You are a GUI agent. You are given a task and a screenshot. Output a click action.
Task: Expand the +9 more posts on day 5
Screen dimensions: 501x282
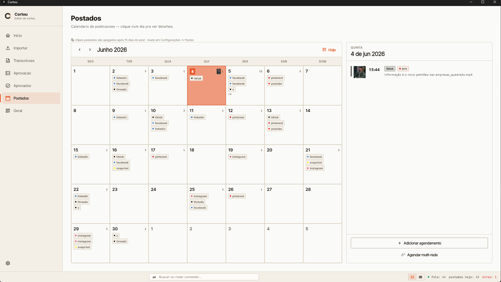coord(230,94)
